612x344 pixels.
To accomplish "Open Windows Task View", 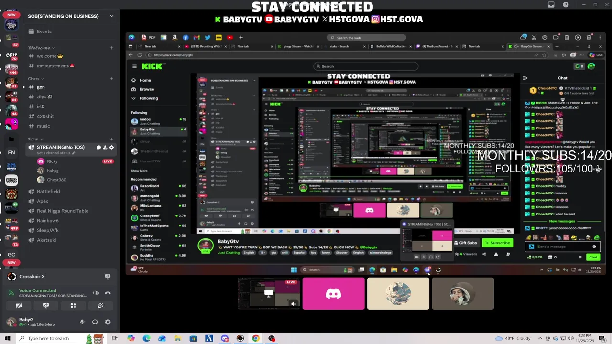I will pos(115,338).
